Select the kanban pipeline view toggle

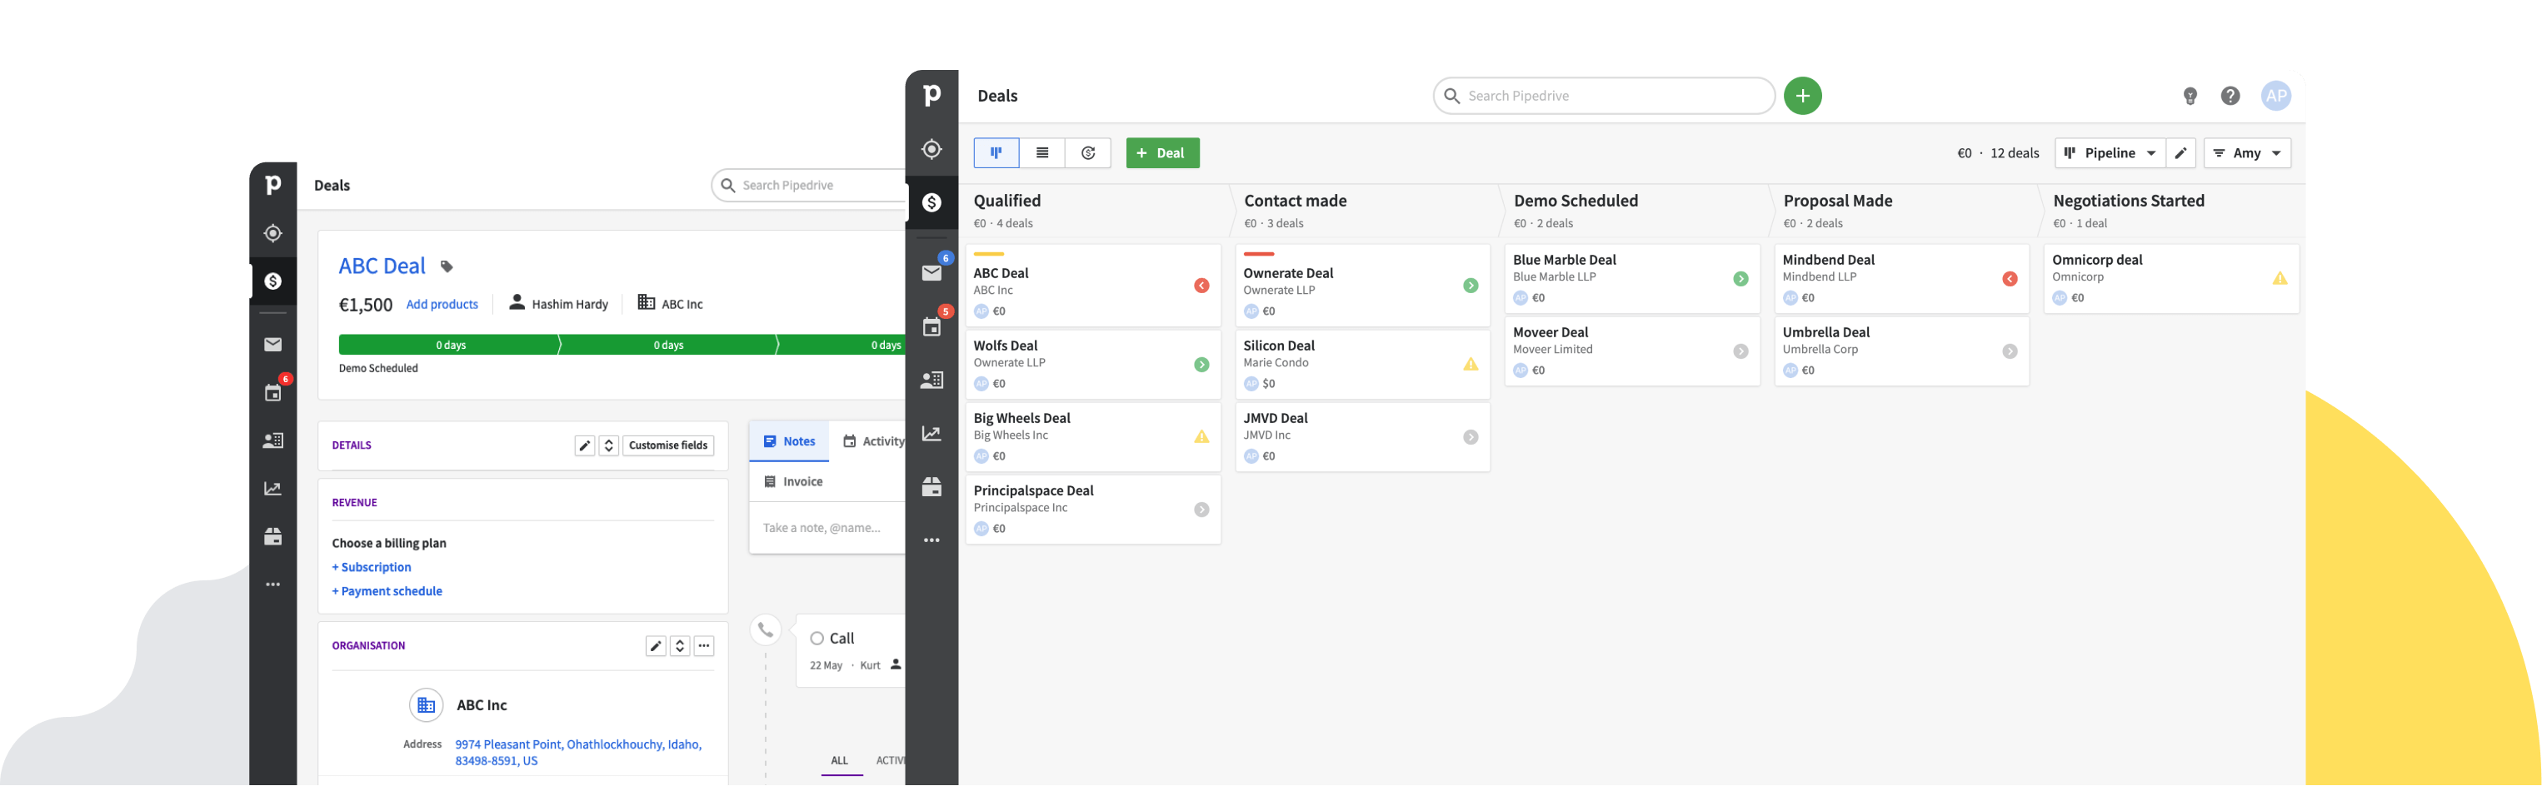point(996,153)
